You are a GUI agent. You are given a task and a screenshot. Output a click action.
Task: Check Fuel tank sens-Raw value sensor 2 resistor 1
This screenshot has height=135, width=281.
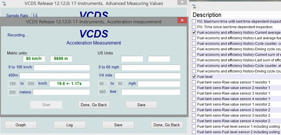click(194, 88)
